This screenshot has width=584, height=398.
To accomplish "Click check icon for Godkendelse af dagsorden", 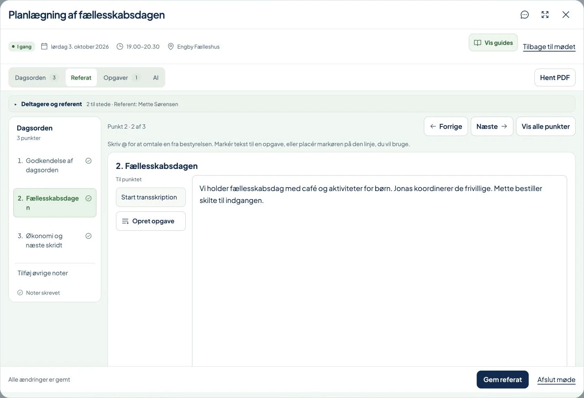I will 88,161.
